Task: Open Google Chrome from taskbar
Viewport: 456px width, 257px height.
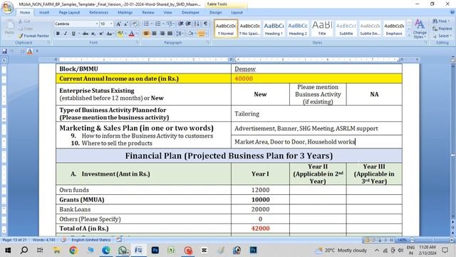Action: point(73,250)
